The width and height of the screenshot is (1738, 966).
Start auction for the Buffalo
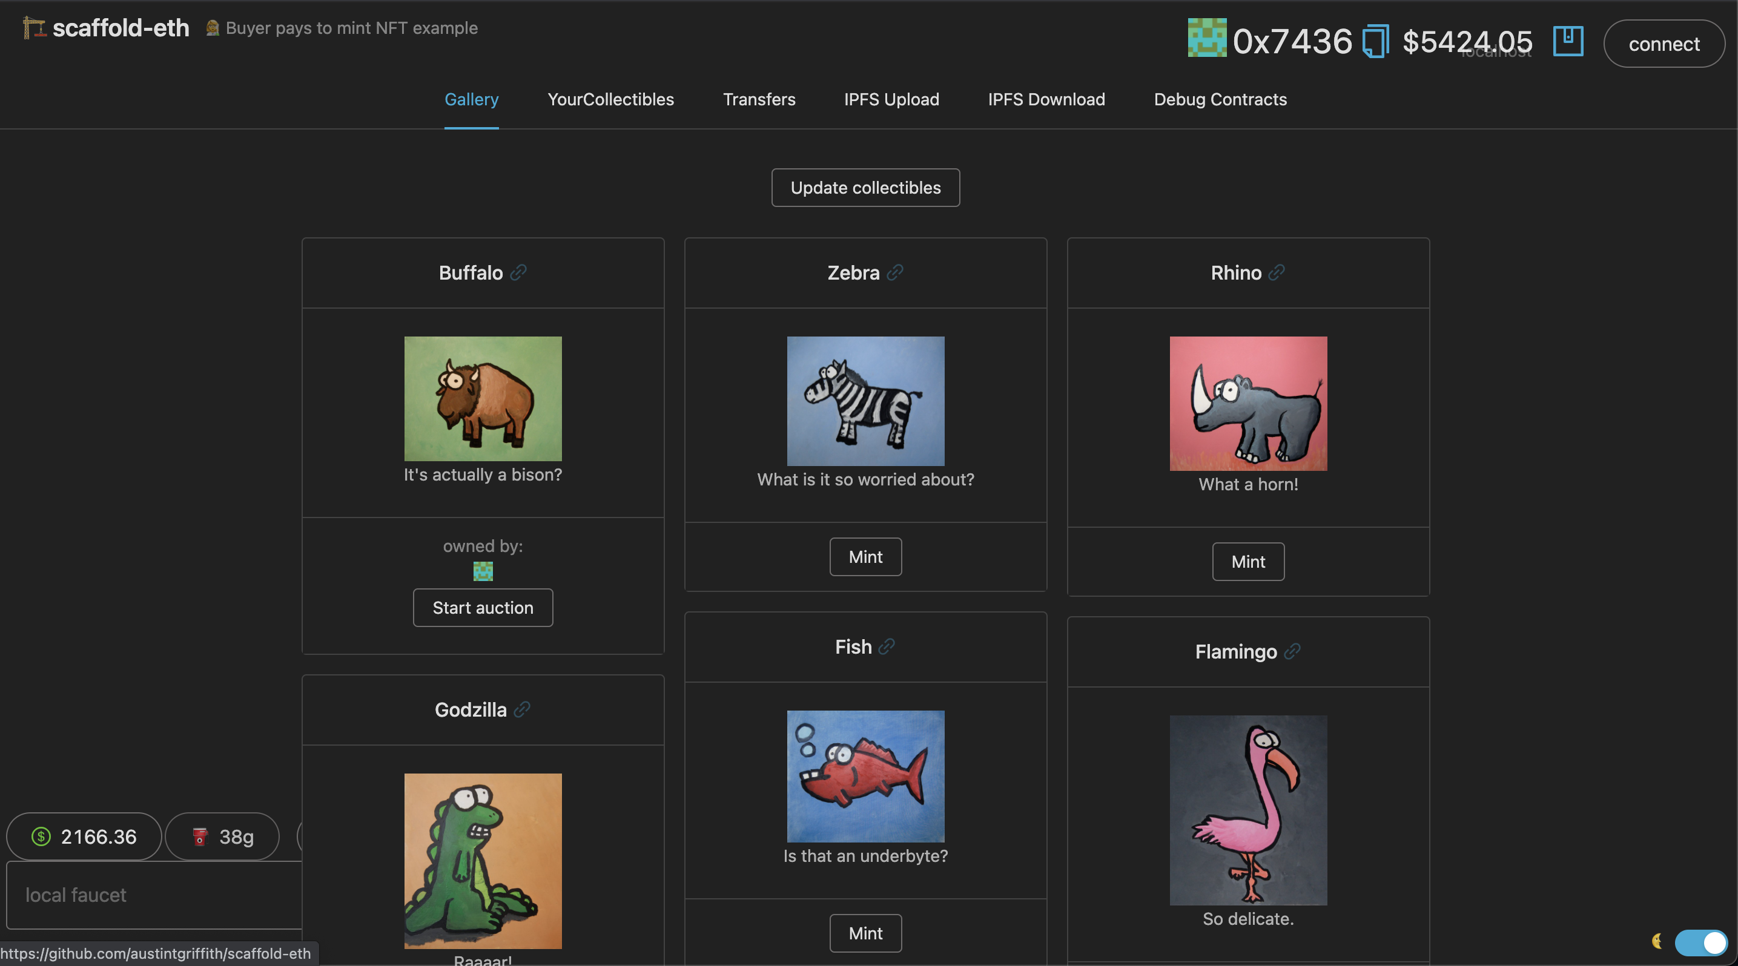click(x=483, y=607)
